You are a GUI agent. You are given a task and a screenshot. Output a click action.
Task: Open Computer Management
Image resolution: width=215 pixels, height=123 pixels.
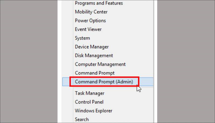point(100,64)
